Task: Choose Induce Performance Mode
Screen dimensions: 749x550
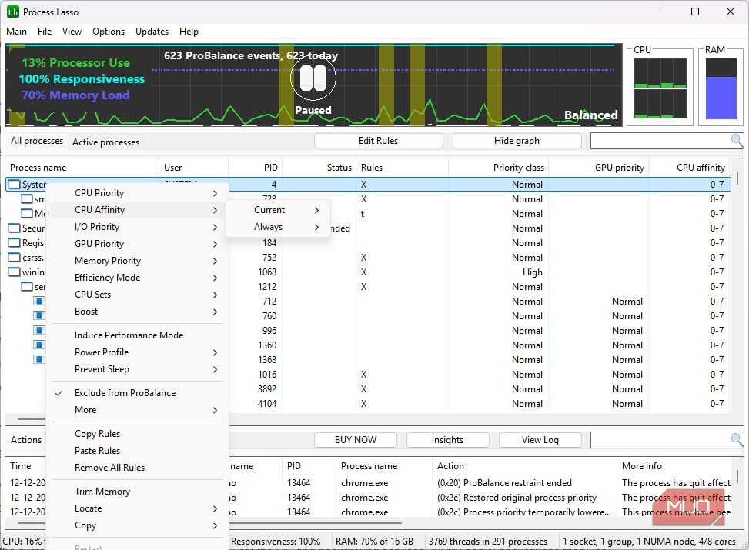Action: [x=137, y=335]
